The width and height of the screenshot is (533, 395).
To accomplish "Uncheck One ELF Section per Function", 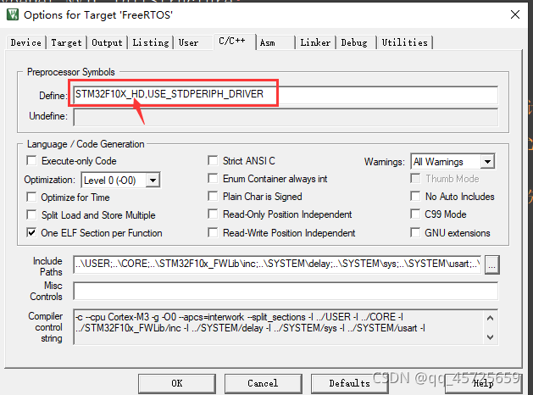I will coord(31,233).
